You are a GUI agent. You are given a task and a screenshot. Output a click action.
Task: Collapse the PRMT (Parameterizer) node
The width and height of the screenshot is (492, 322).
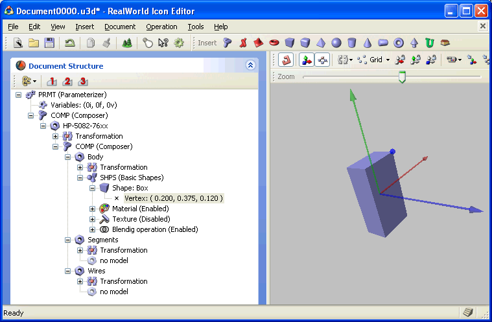pos(19,95)
